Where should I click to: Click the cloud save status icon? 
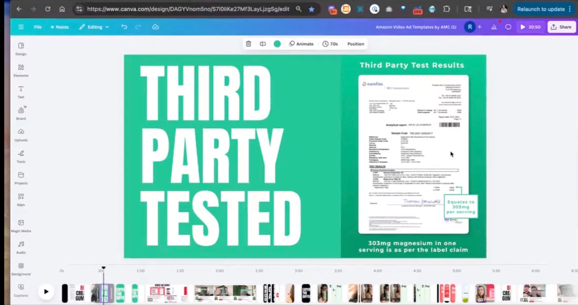coord(156,27)
